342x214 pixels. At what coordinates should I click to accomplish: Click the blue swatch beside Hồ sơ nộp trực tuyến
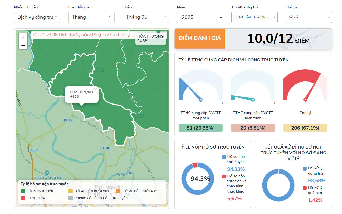click(x=224, y=157)
